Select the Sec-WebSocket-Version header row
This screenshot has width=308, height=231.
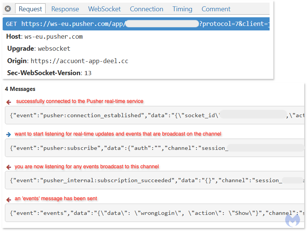pyautogui.click(x=49, y=73)
